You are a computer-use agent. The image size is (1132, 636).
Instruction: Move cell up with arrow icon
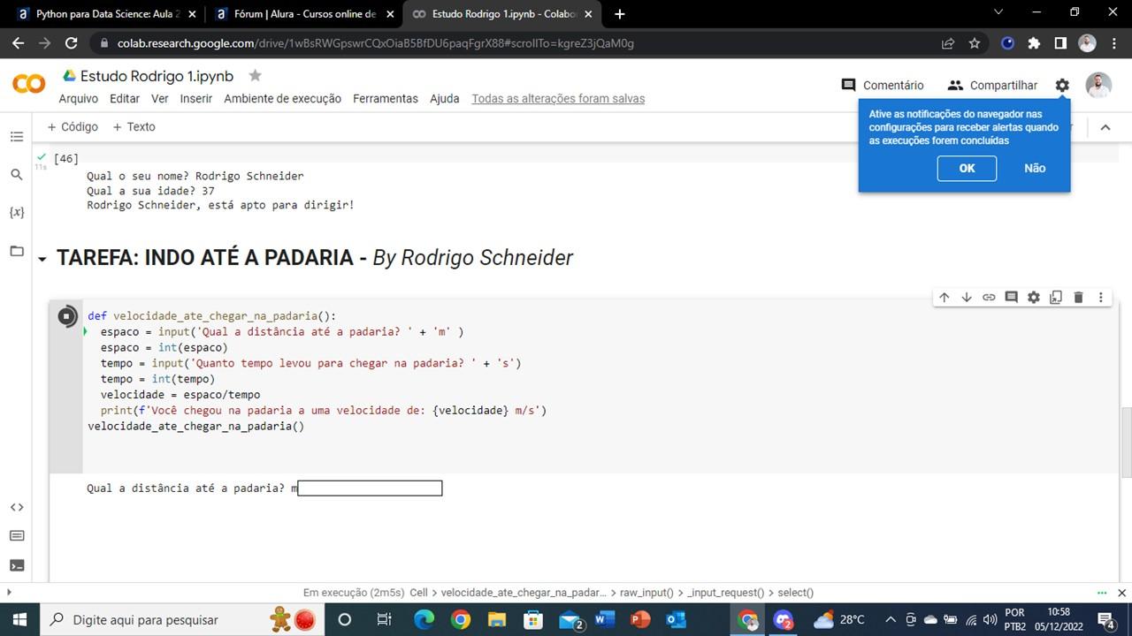tap(945, 298)
